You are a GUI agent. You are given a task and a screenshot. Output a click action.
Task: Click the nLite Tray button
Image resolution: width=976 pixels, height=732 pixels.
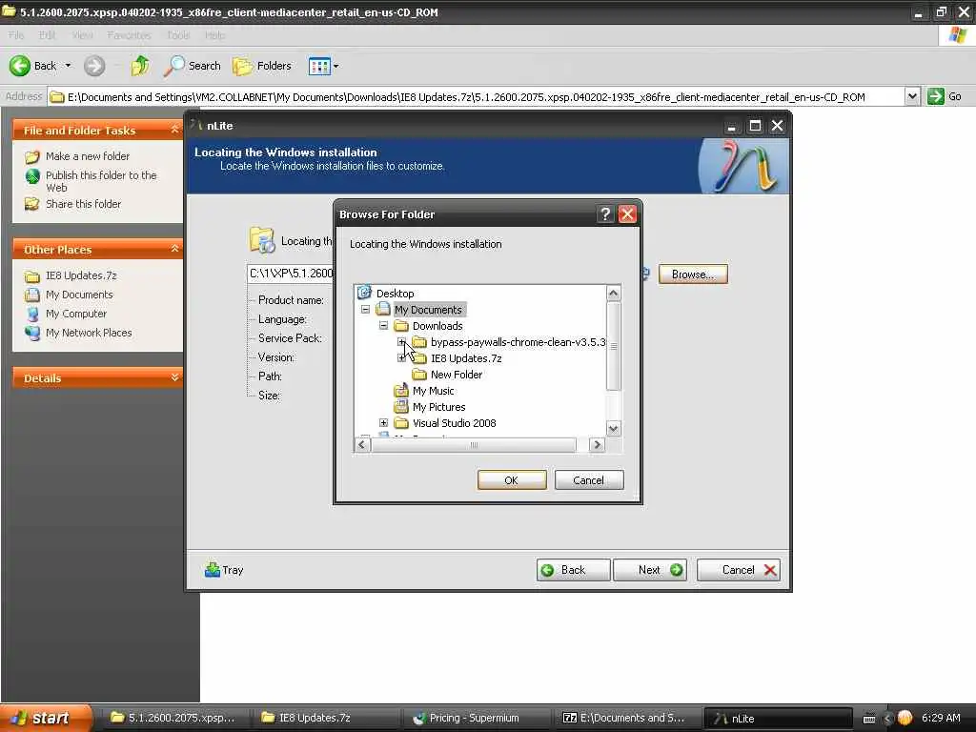point(224,570)
